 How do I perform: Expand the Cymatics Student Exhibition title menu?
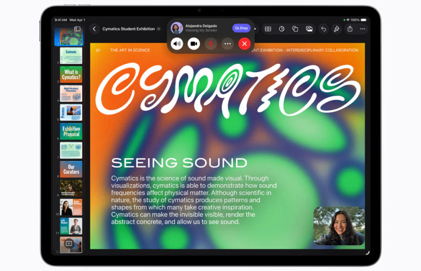tap(159, 29)
